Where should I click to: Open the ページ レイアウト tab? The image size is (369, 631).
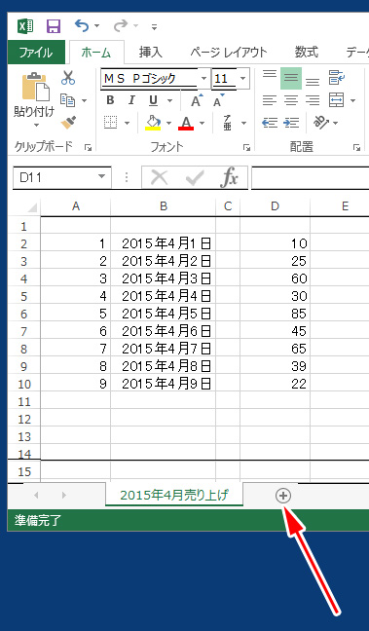(x=229, y=53)
